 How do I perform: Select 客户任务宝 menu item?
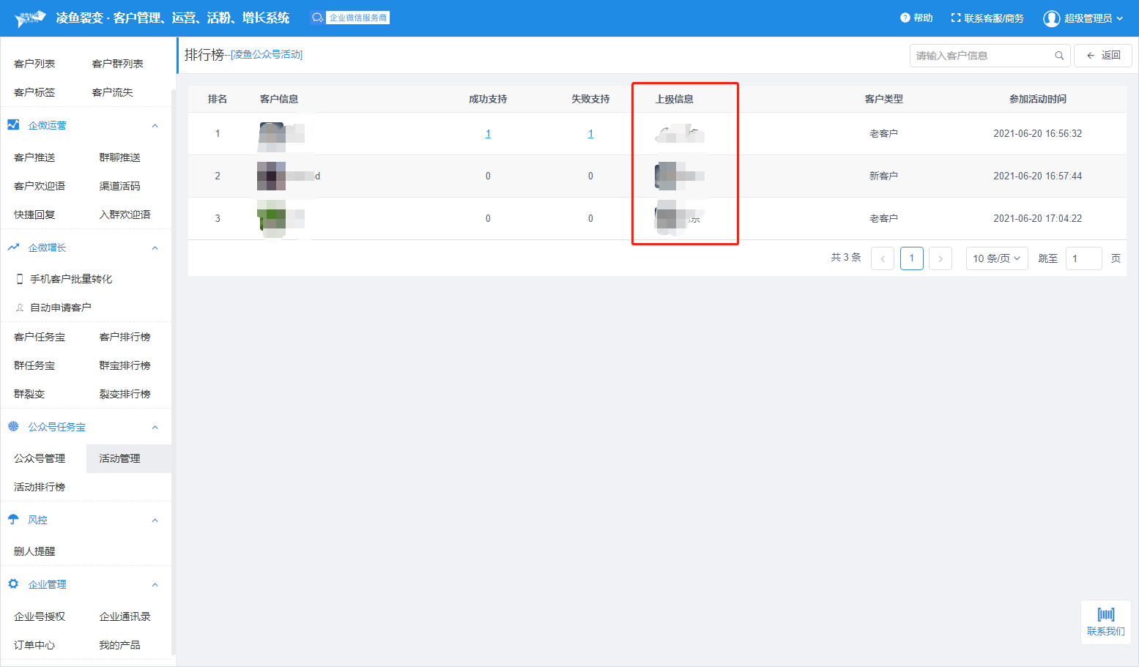40,337
